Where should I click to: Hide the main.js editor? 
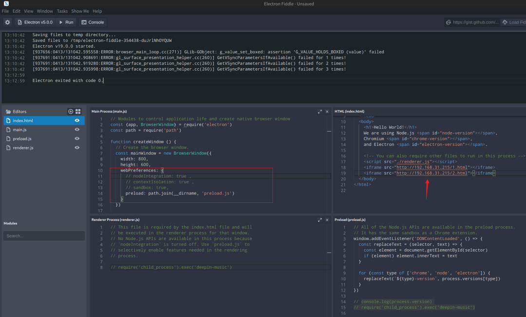pyautogui.click(x=77, y=130)
